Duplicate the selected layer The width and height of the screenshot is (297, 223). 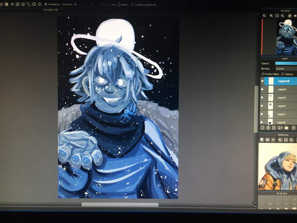point(294,128)
